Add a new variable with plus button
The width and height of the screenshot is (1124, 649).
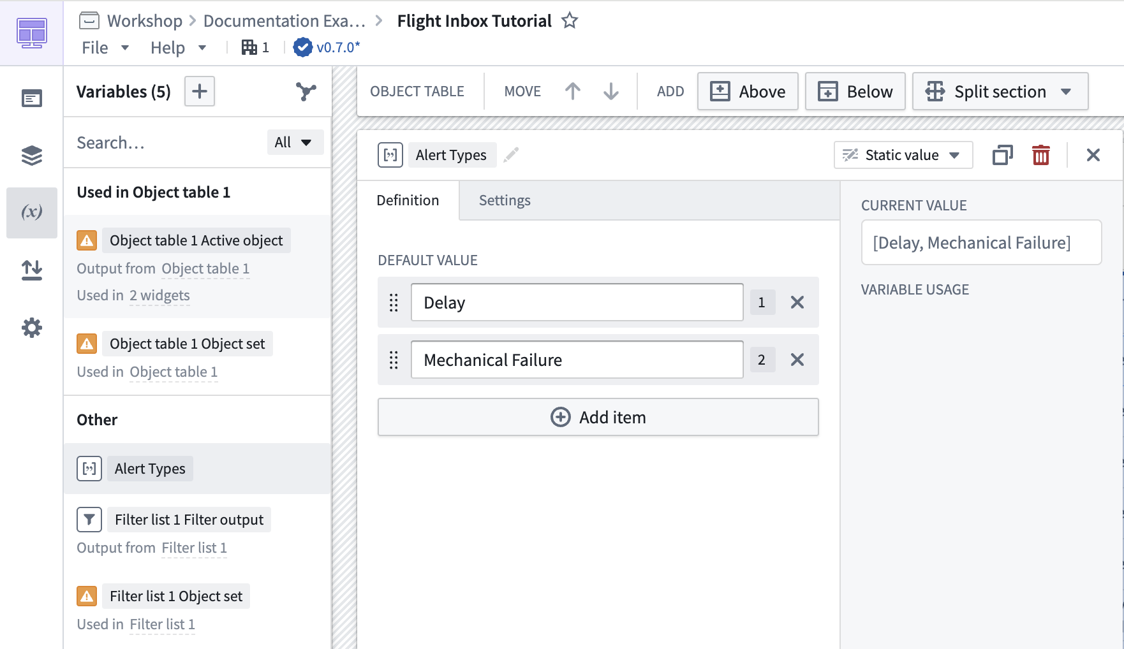[200, 92]
